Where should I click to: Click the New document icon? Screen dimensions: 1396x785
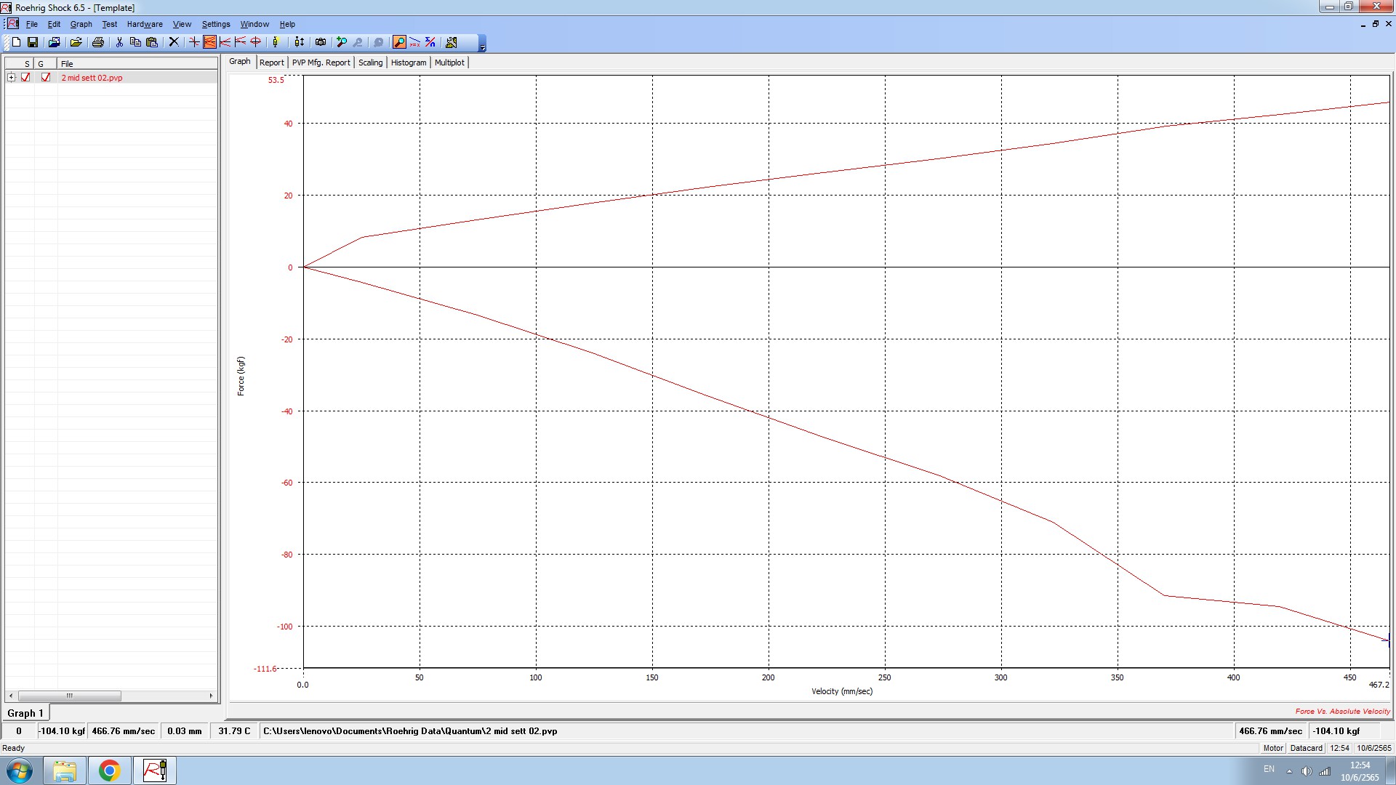[16, 42]
